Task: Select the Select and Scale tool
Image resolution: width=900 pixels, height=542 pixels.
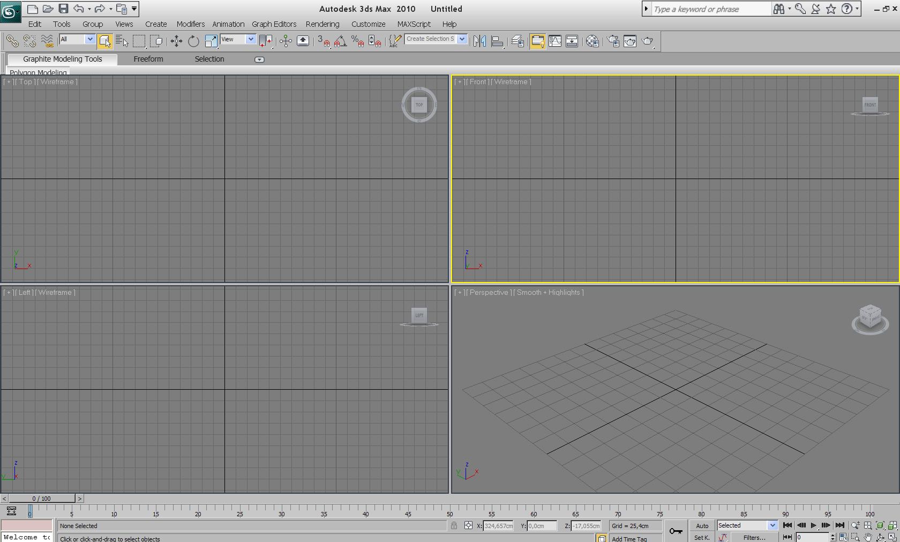Action: pos(211,41)
